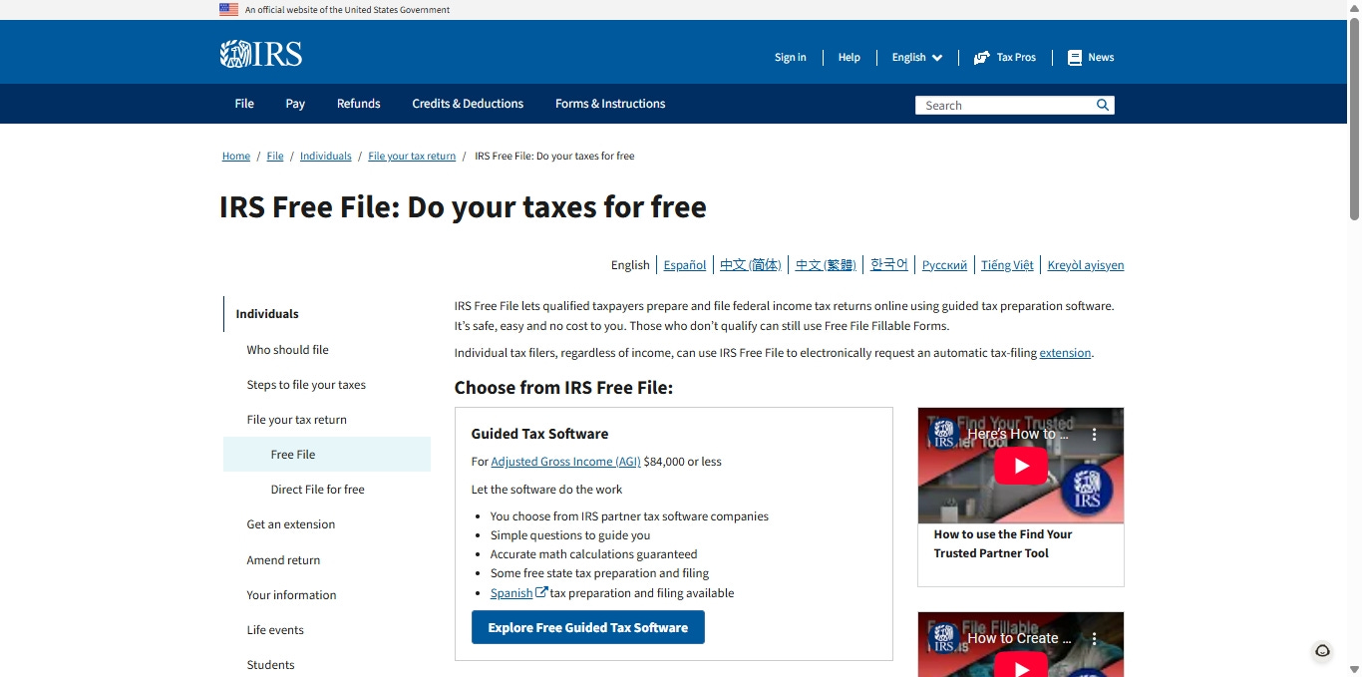Click Explore Free Guided Tax Software button
Screen dimensions: 1362x677
(588, 627)
